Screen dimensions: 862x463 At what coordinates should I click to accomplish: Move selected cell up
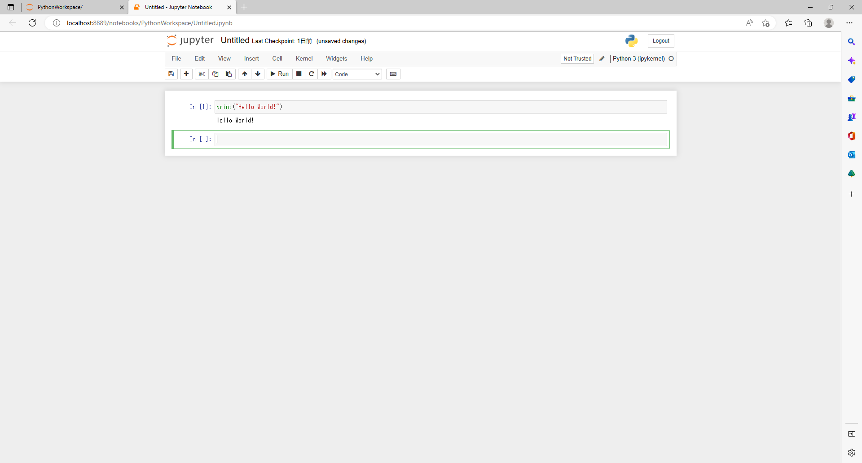tap(245, 74)
